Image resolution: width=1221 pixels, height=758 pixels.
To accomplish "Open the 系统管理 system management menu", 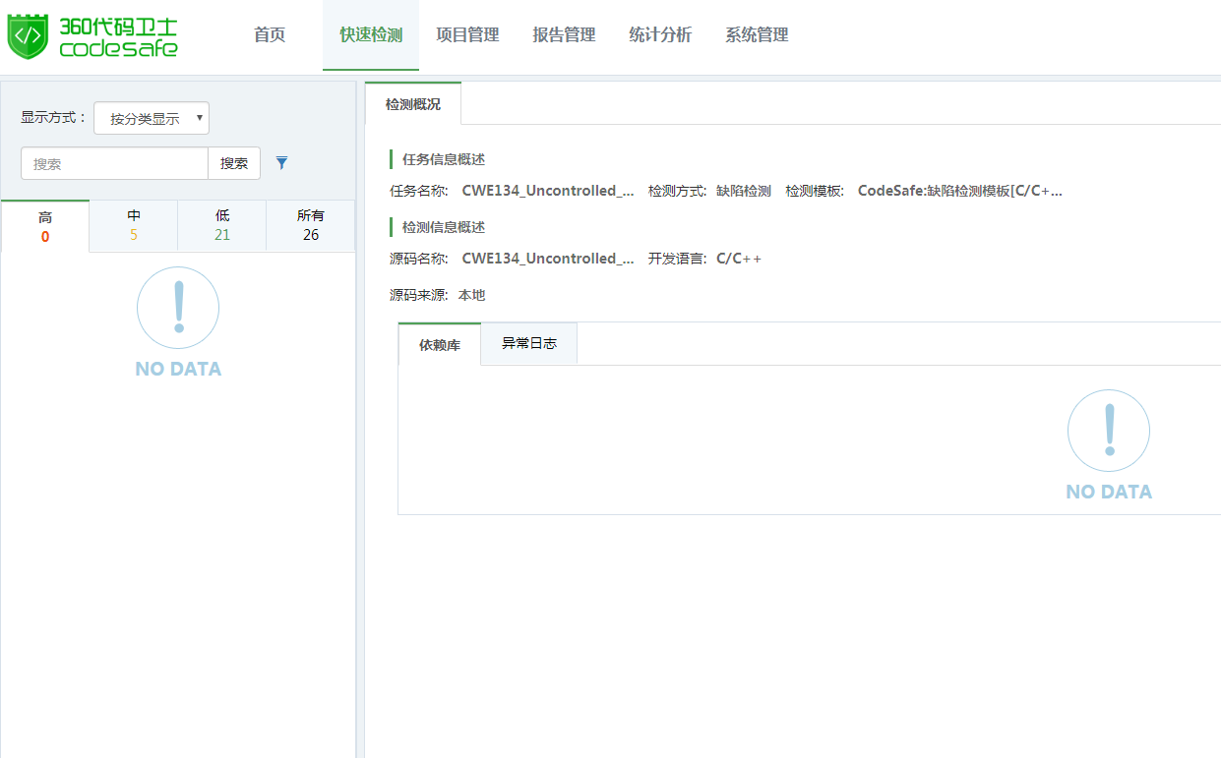I will click(x=757, y=35).
